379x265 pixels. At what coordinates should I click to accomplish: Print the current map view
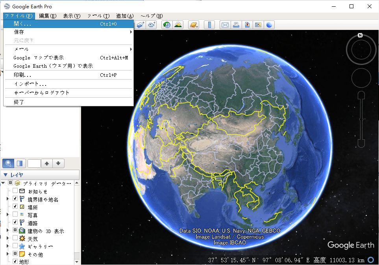(x=237, y=24)
